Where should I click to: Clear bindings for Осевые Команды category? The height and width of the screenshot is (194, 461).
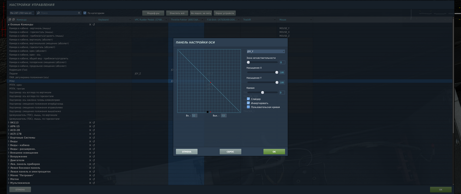pos(90,24)
